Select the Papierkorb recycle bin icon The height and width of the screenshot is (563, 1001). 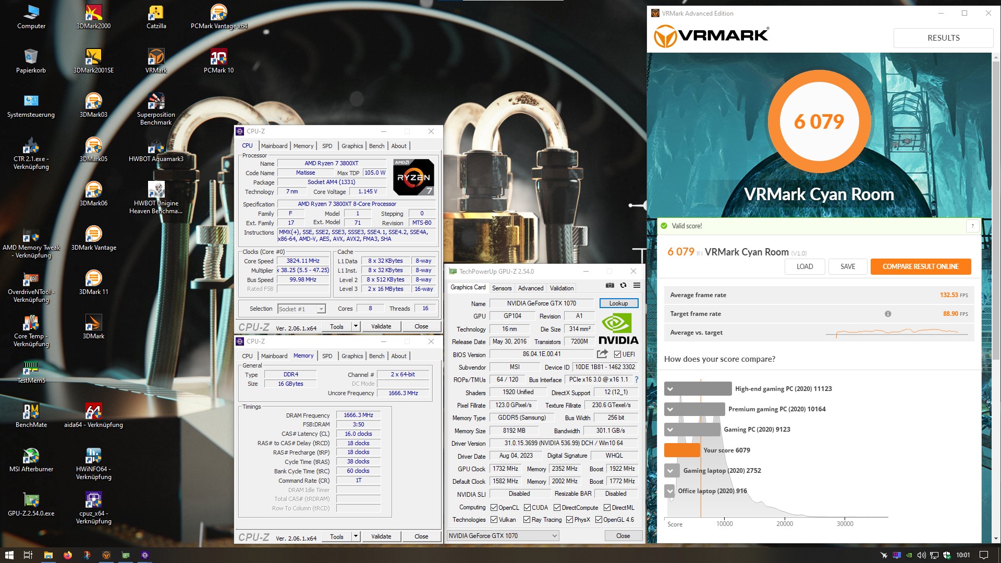[31, 60]
